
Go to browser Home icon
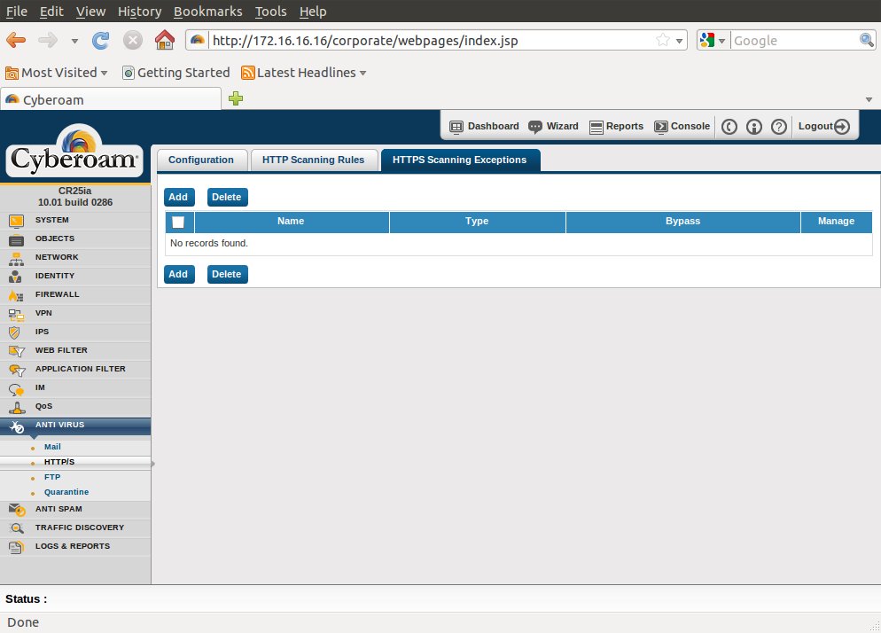pyautogui.click(x=165, y=40)
